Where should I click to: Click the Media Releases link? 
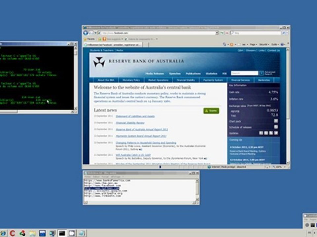coord(155,73)
